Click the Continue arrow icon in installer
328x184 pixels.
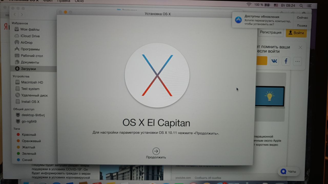pos(156,151)
